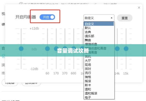Select 自定义 option in preset list
Viewport: 146px width, 101px height.
99,24
